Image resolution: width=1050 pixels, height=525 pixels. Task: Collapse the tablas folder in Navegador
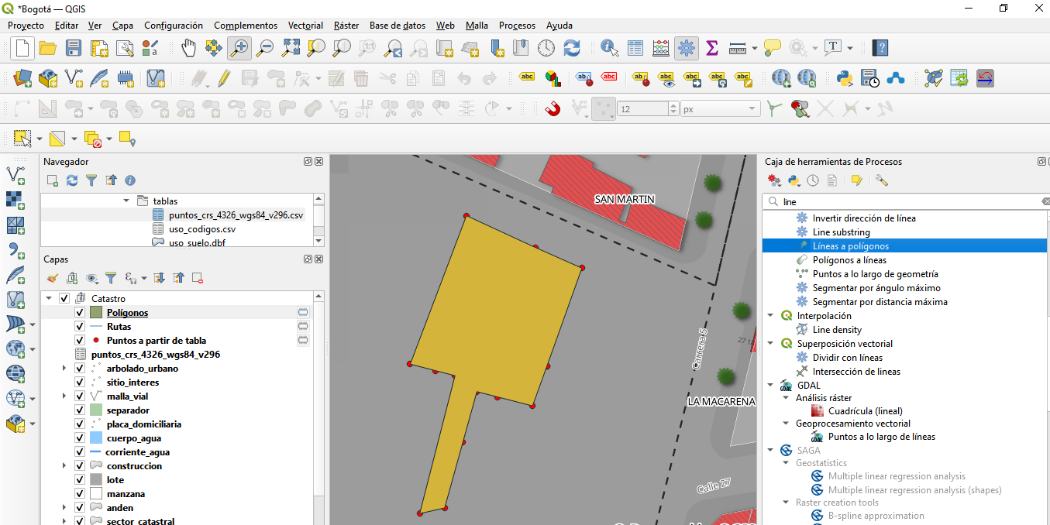(126, 201)
